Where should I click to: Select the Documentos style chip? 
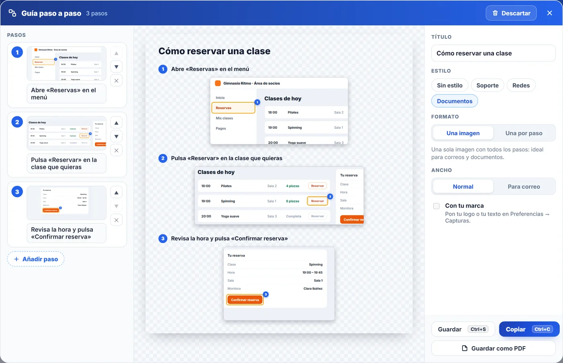point(455,101)
